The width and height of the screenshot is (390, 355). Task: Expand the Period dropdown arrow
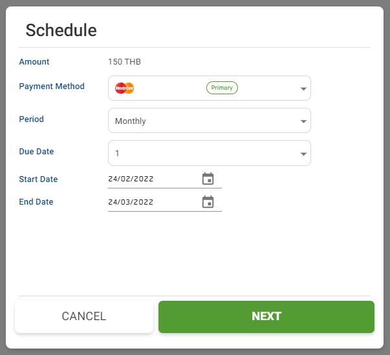point(303,121)
